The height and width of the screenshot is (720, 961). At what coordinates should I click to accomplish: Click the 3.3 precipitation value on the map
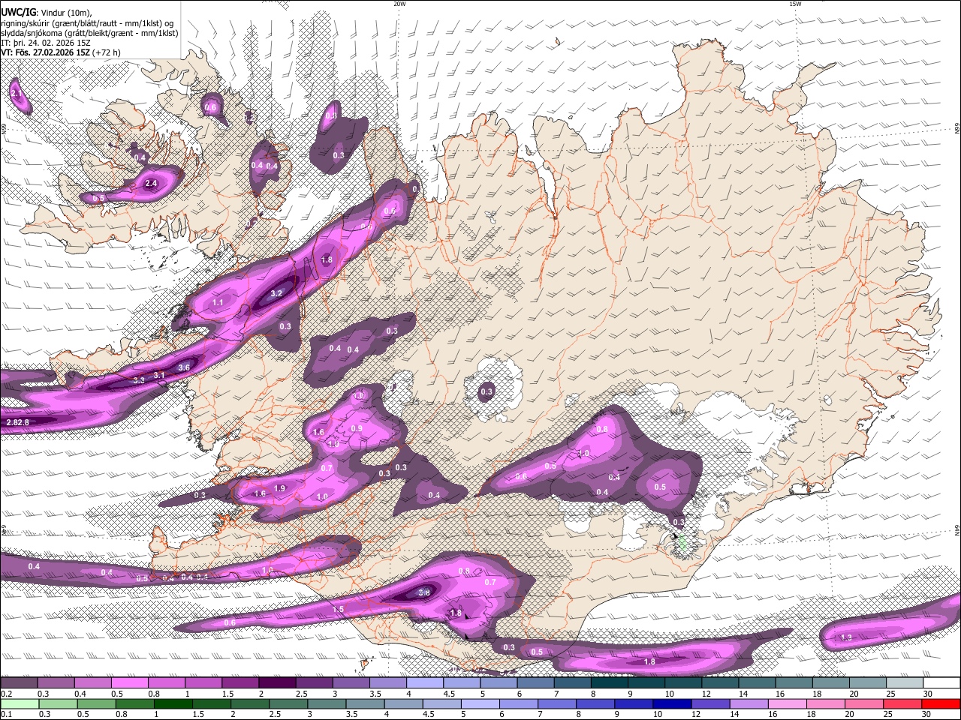139,380
